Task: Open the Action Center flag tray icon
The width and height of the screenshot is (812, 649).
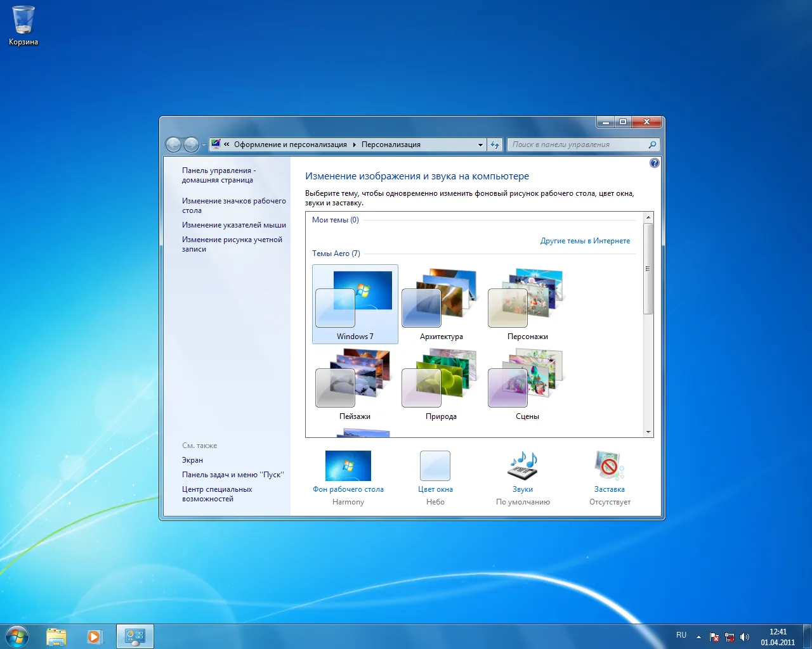Action: (x=714, y=637)
